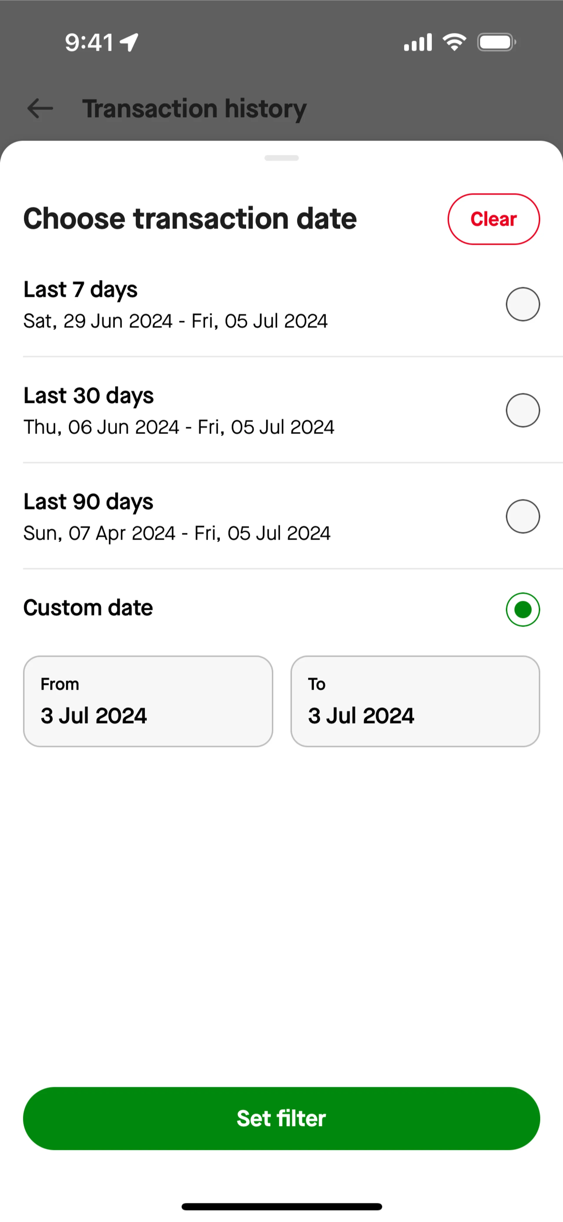Toggle the Custom date radio button

click(x=523, y=610)
